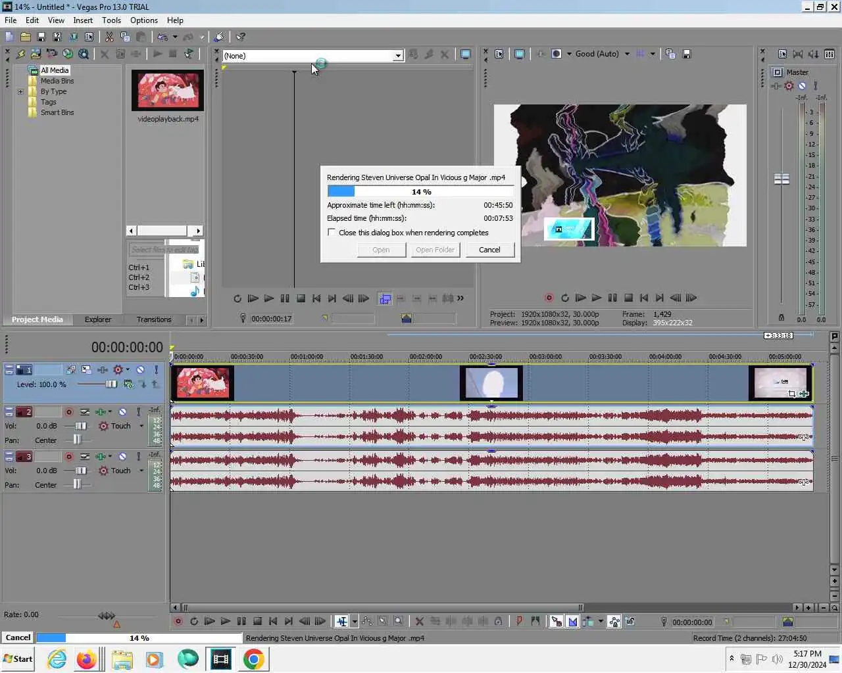
Task: Solo video track 1
Action: (156, 370)
